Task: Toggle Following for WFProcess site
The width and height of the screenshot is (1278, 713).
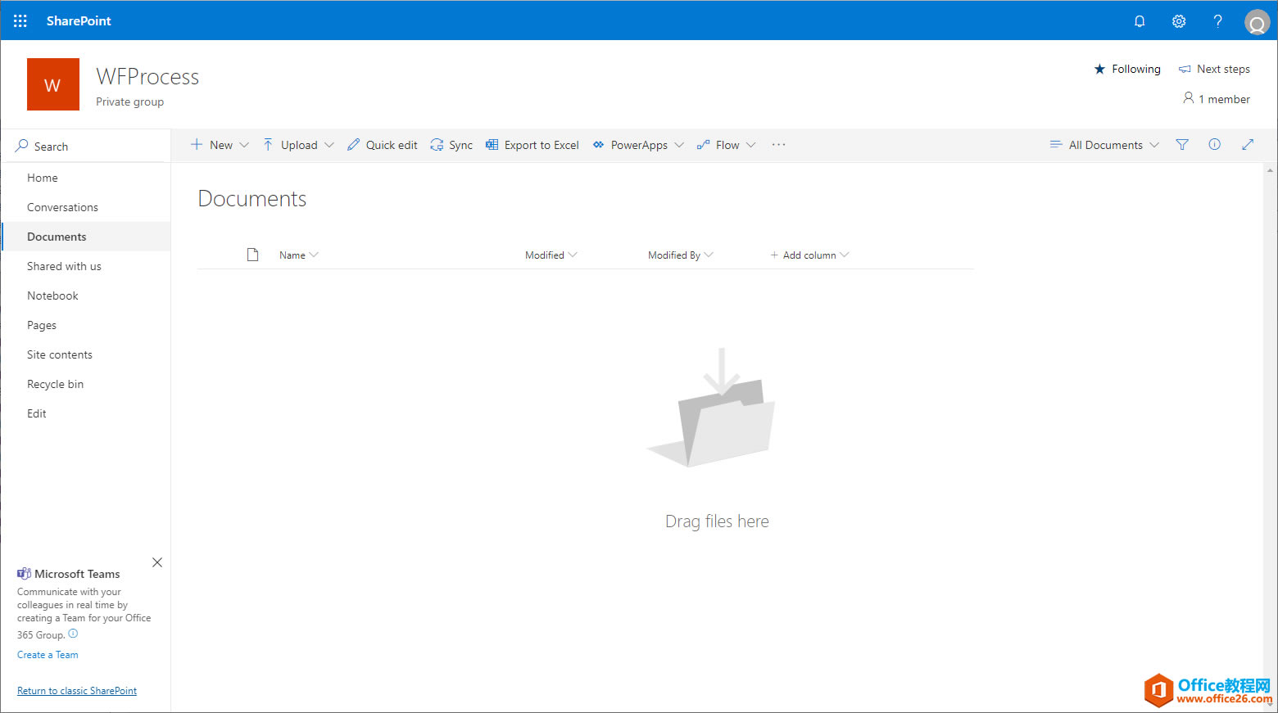Action: pos(1127,69)
